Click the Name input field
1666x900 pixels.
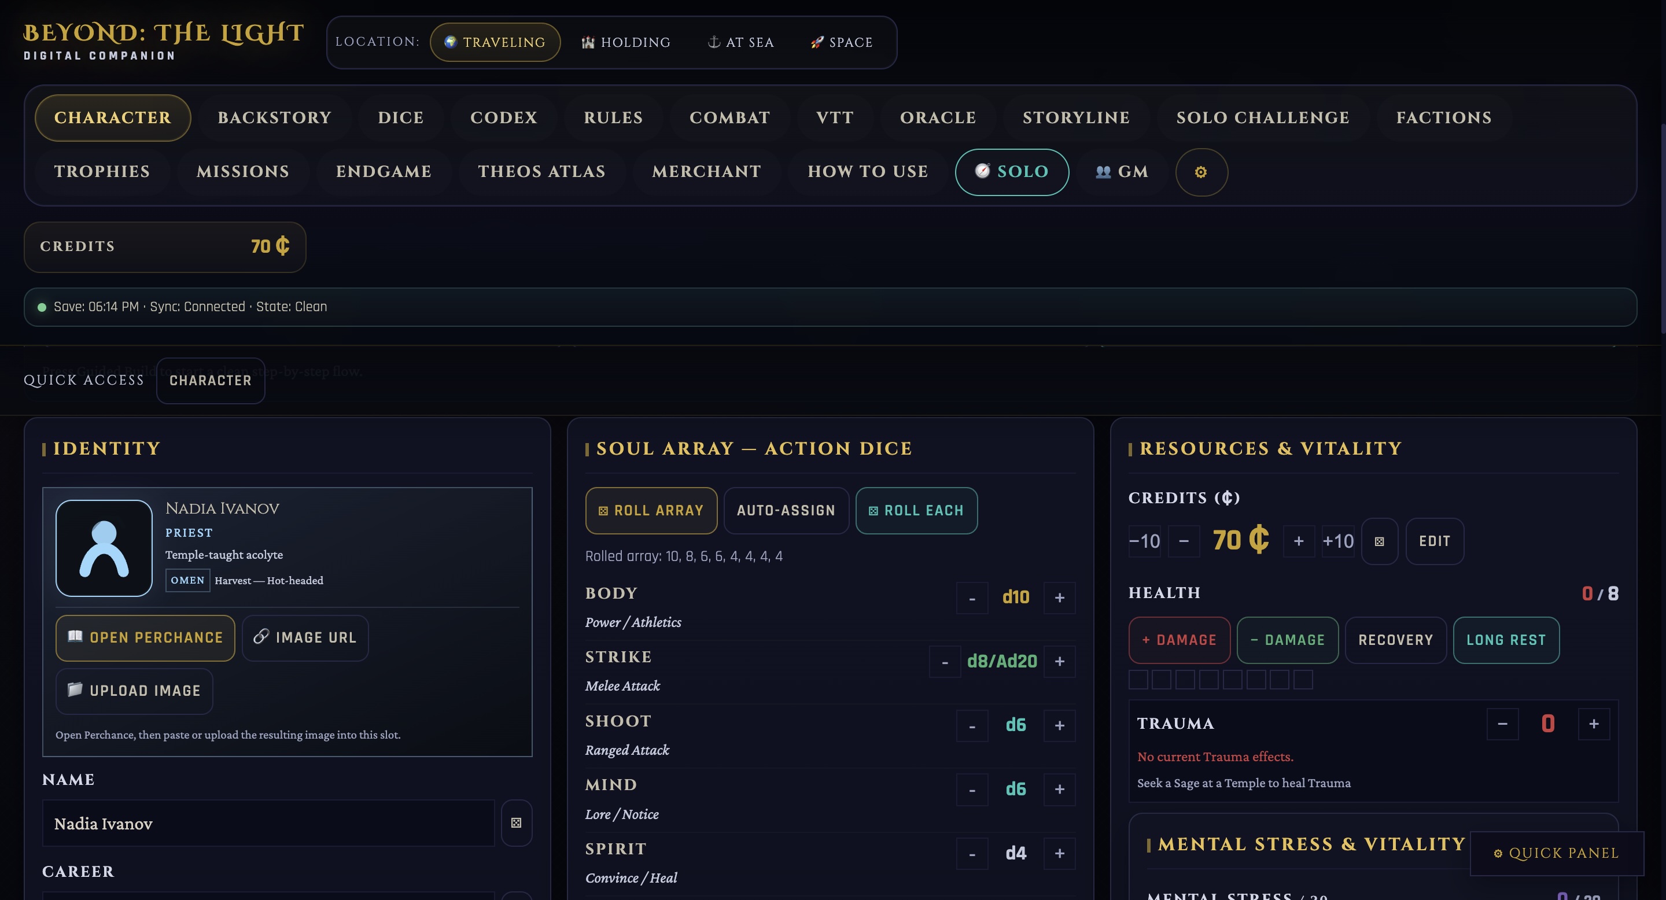click(268, 823)
